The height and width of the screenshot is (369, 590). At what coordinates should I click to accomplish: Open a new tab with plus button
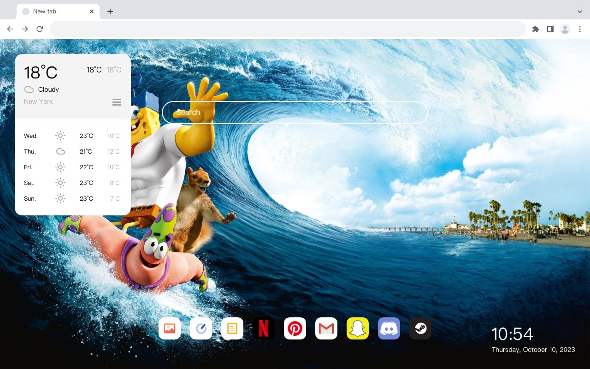(110, 12)
